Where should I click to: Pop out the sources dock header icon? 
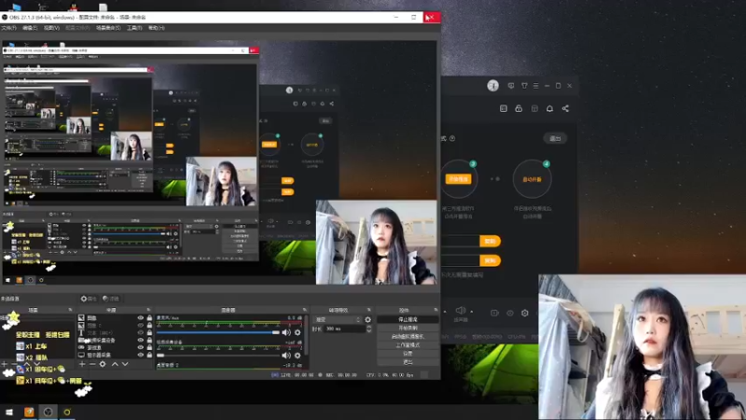[x=148, y=310]
